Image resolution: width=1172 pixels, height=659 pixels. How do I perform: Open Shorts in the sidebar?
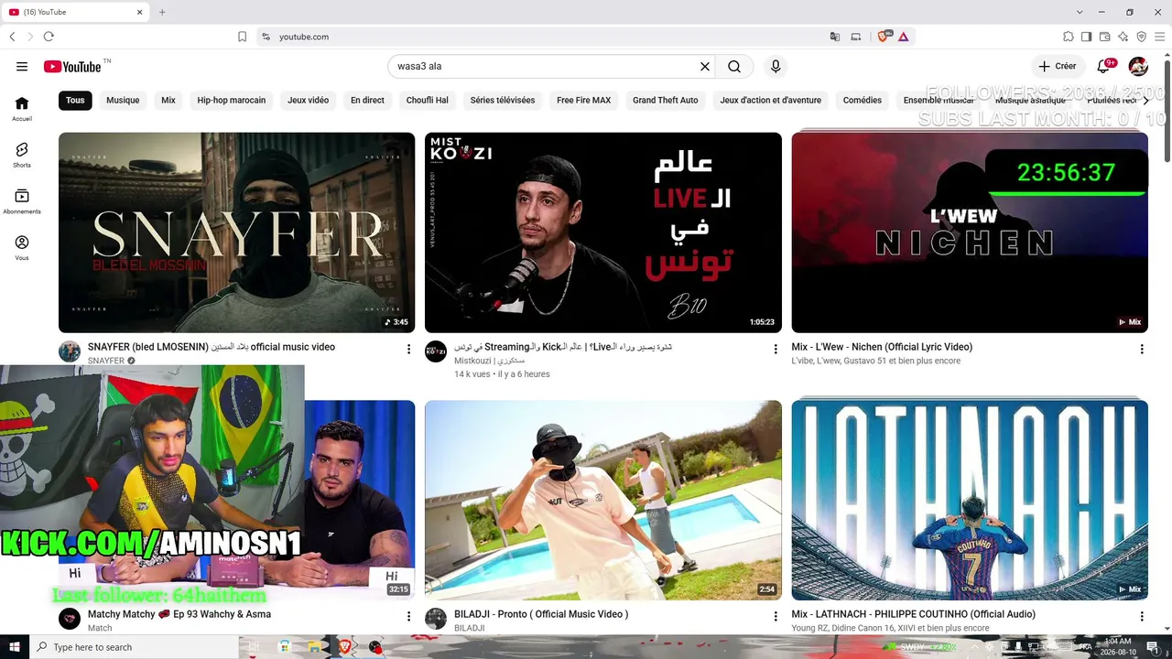point(22,155)
